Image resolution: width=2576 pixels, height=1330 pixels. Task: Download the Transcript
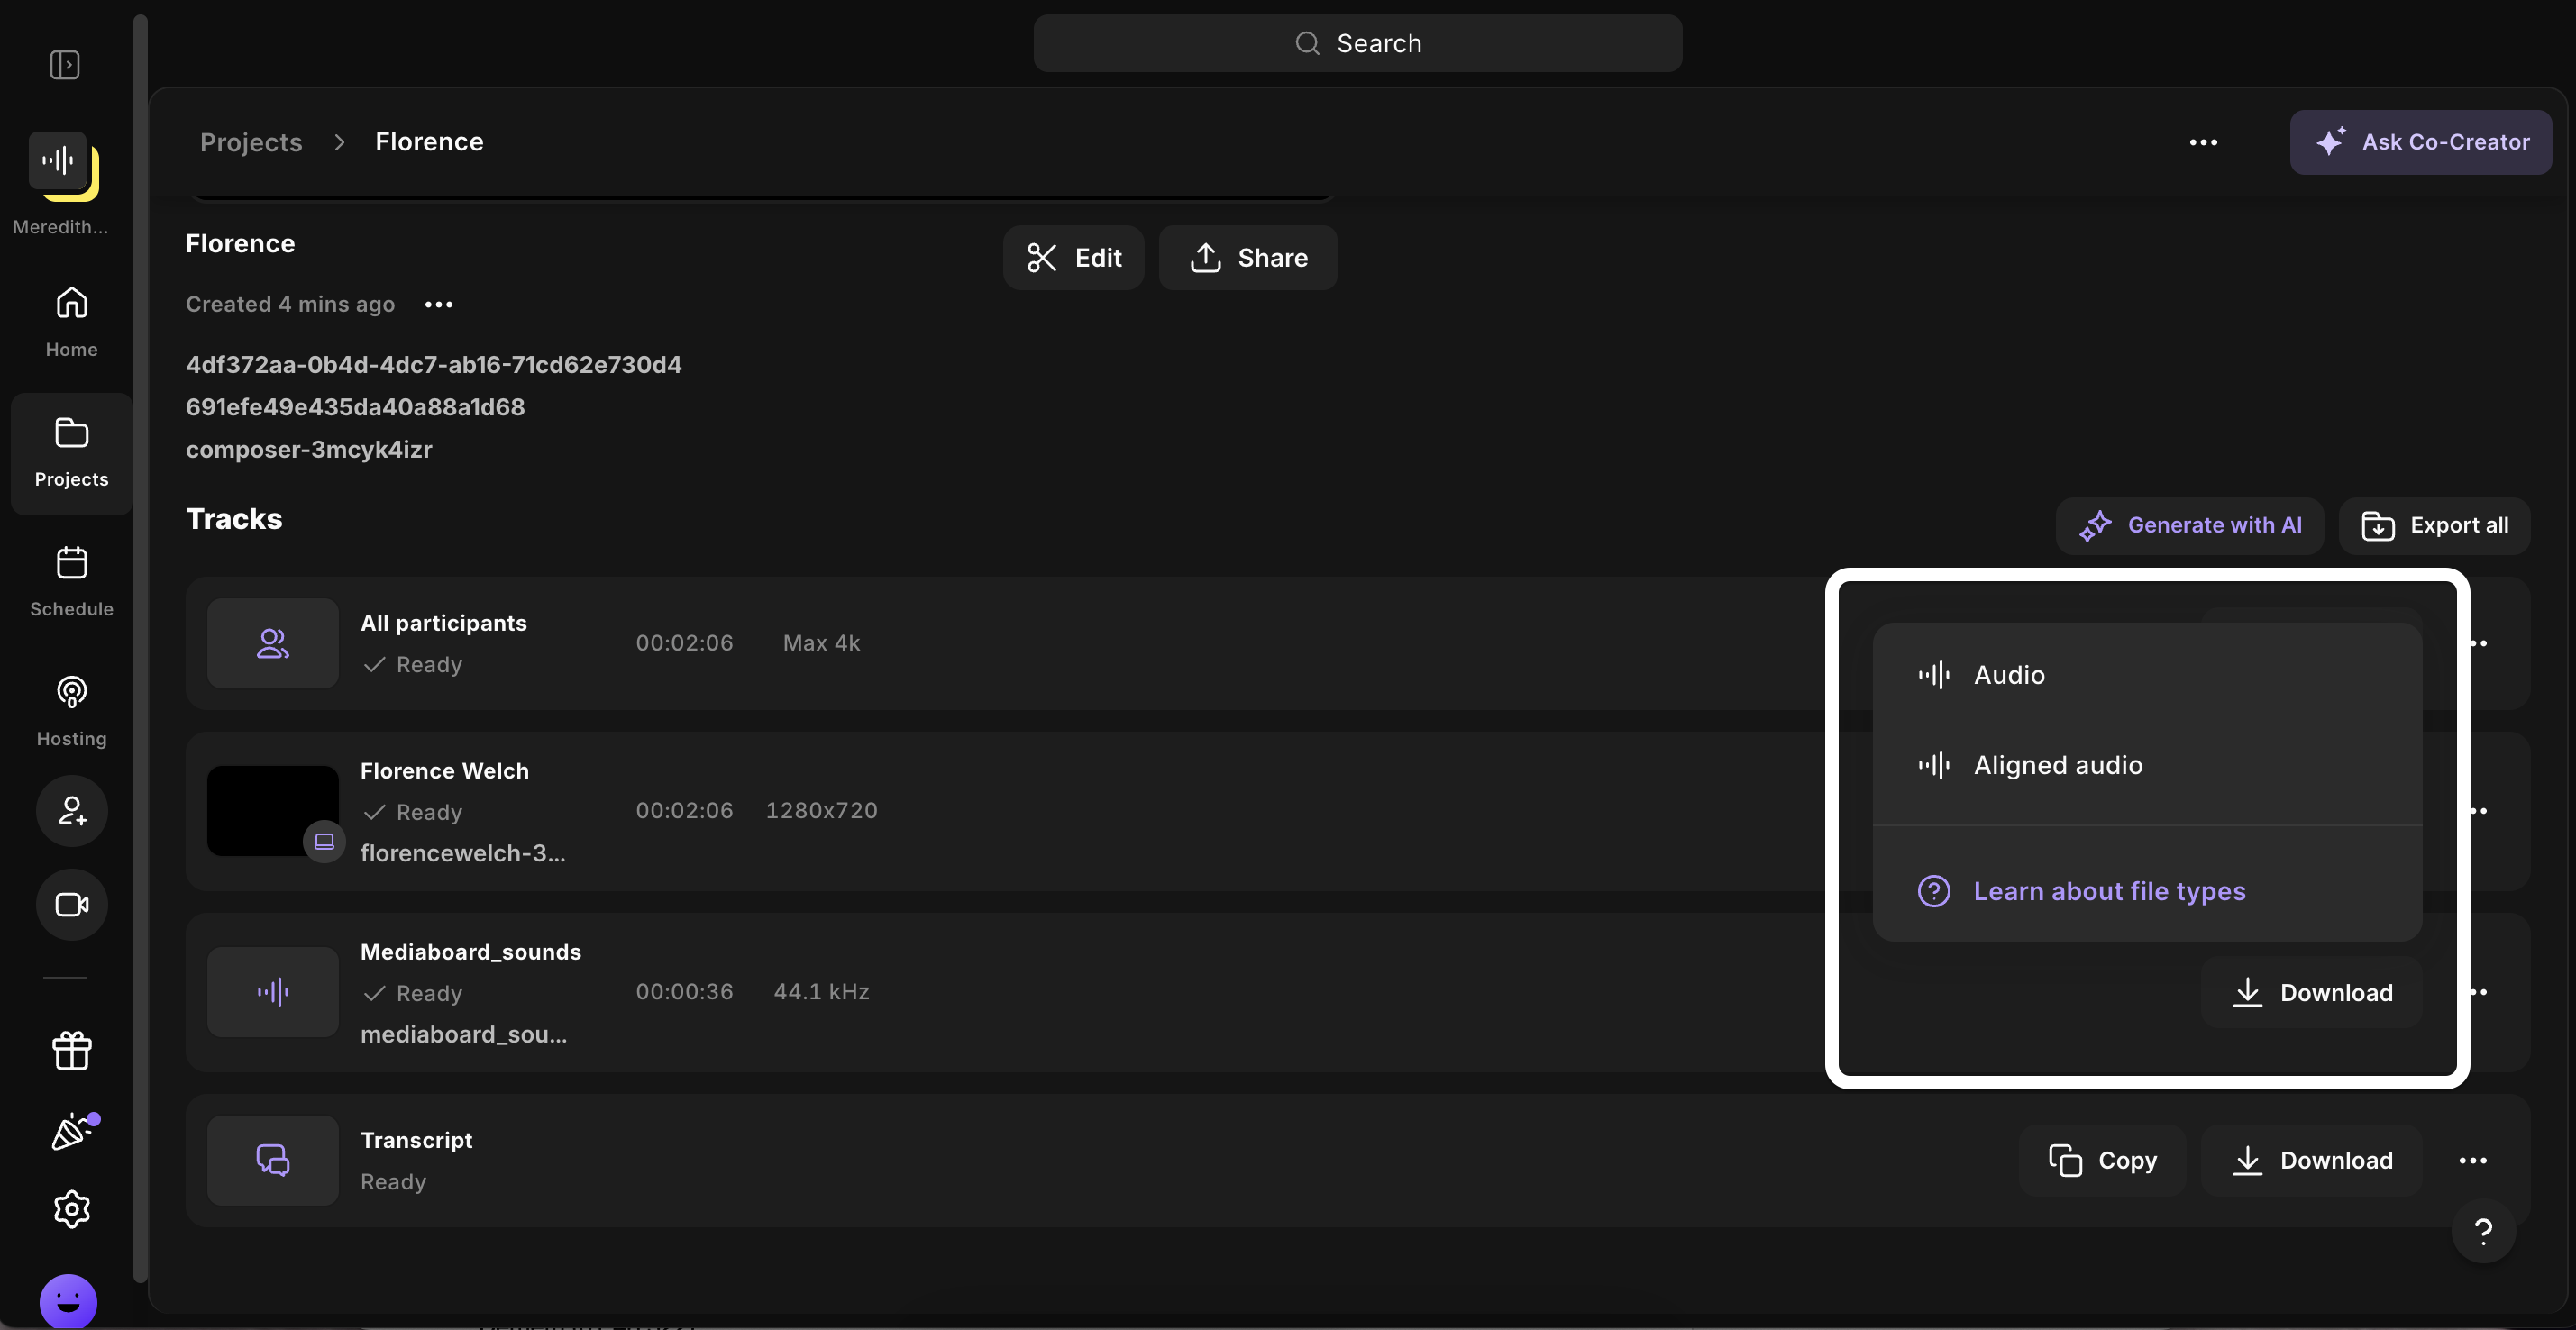2311,1160
